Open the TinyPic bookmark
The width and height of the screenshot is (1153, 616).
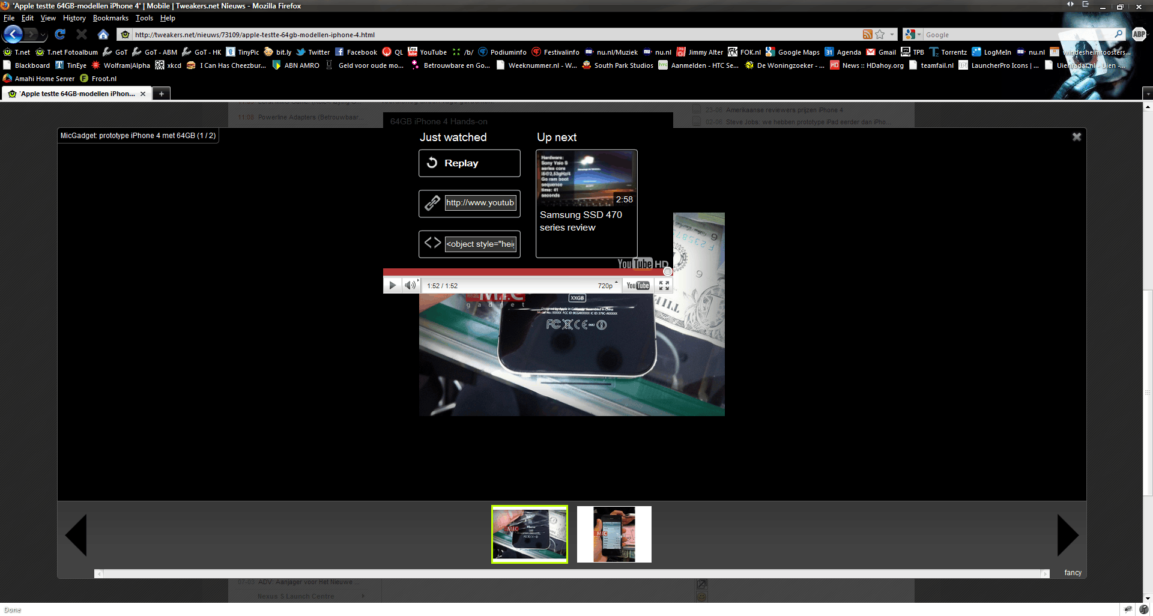pyautogui.click(x=243, y=52)
